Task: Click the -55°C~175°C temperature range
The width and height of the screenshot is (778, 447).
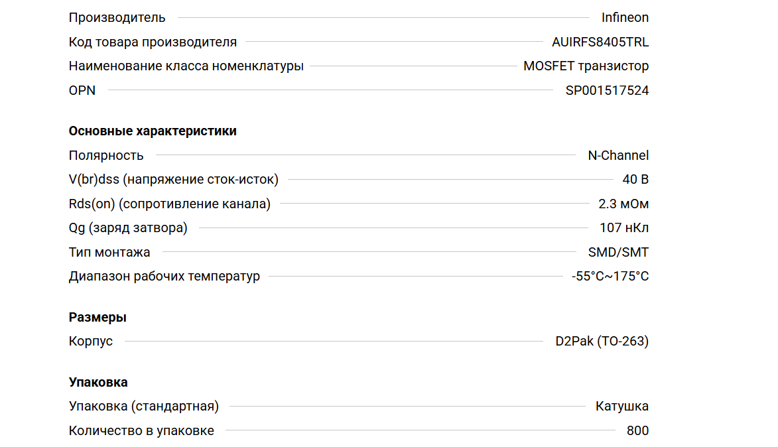Action: point(610,277)
